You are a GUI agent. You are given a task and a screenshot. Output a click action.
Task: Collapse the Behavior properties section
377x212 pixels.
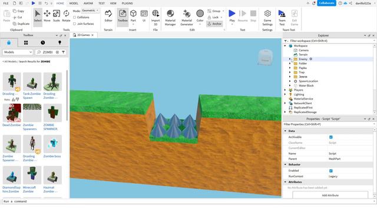[x=285, y=165]
